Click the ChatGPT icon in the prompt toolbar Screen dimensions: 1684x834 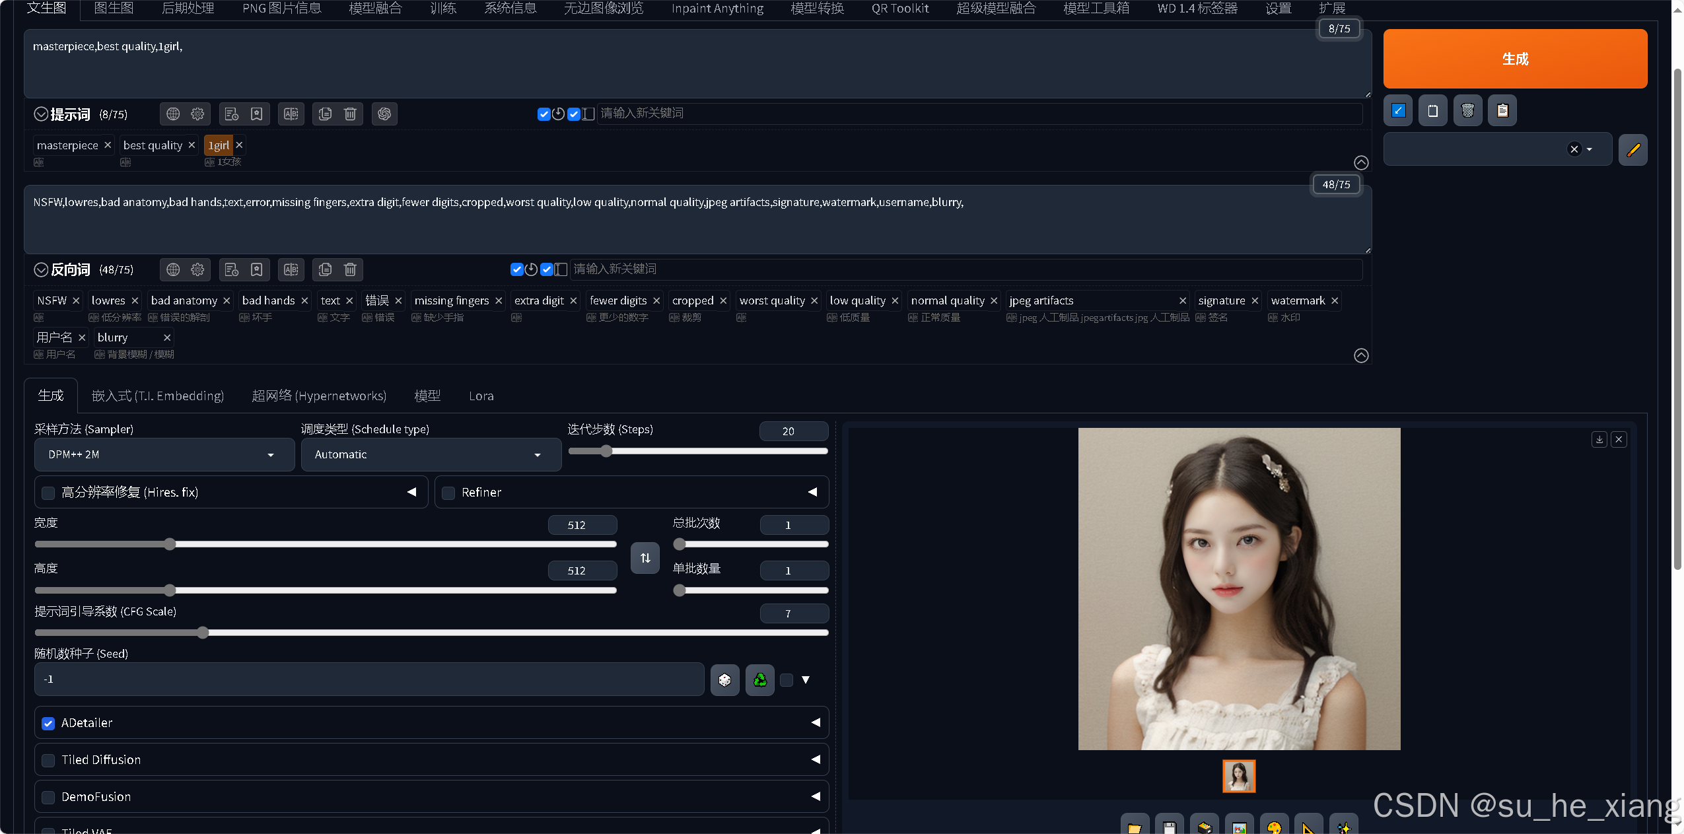tap(384, 114)
